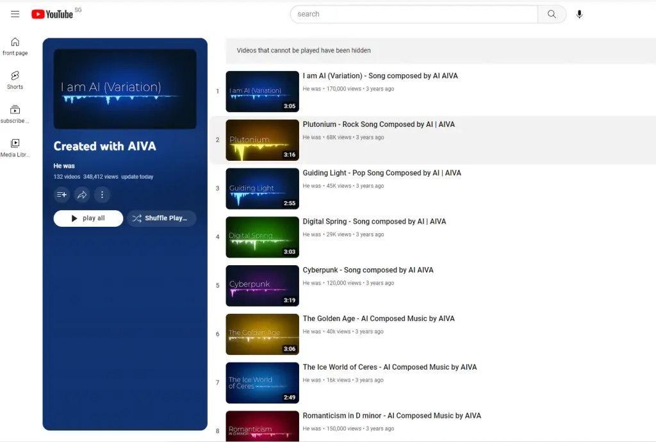Click 'He was' channel under The Golden Age video

pos(312,331)
